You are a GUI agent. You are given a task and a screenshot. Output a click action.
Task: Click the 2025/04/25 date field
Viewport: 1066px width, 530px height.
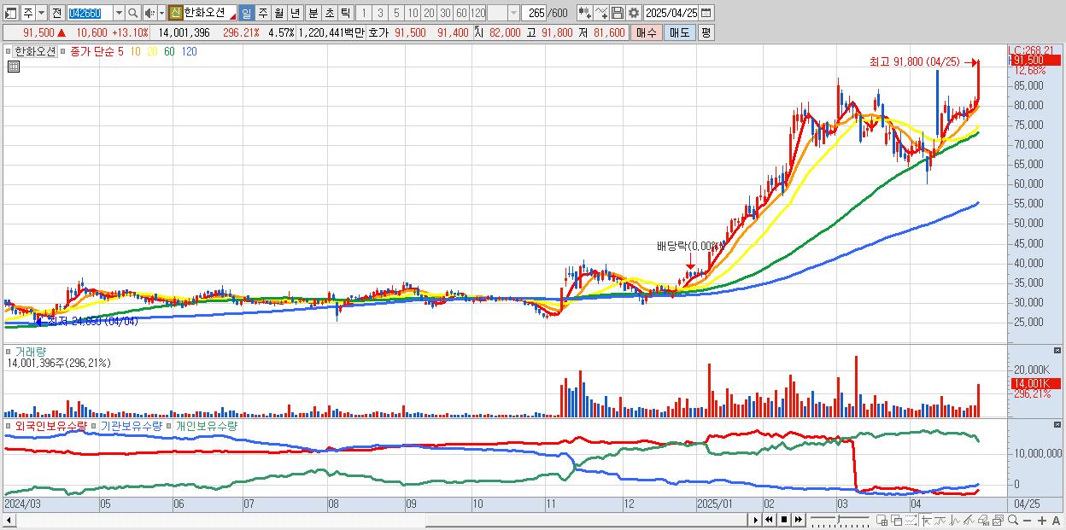671,13
